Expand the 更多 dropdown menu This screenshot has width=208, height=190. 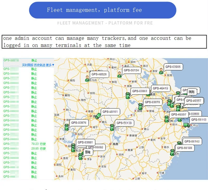50,65
